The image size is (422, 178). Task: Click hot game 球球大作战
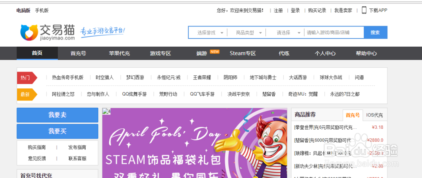tap(331, 77)
